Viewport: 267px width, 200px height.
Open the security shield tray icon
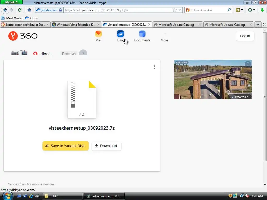pos(230,196)
